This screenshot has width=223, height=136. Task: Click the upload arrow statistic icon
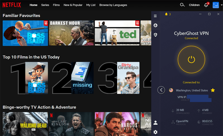point(199,111)
